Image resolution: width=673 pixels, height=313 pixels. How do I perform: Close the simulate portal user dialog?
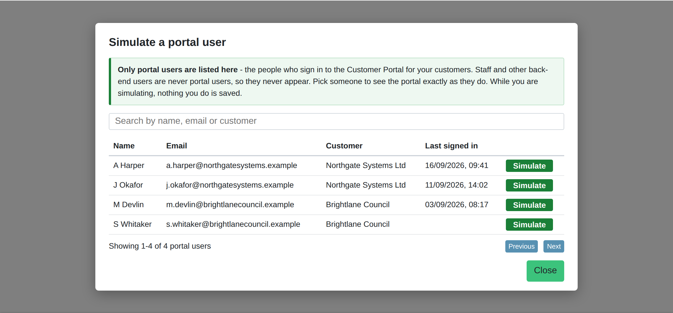(545, 271)
